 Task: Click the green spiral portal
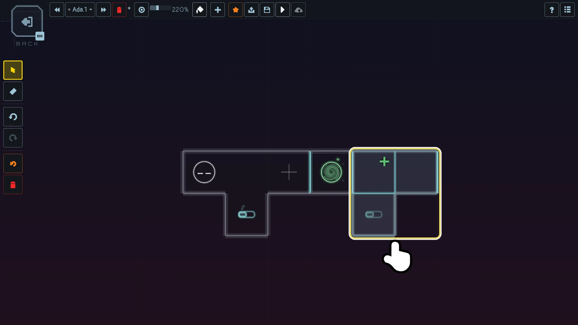click(x=331, y=172)
